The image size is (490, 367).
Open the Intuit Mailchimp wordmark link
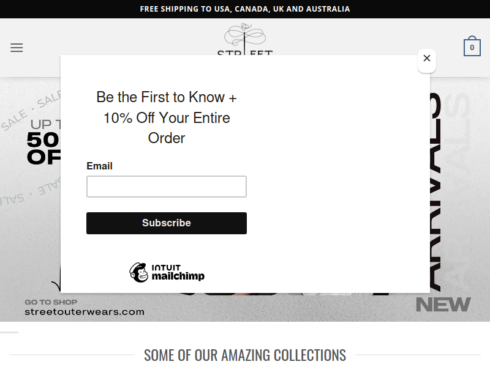(178, 272)
